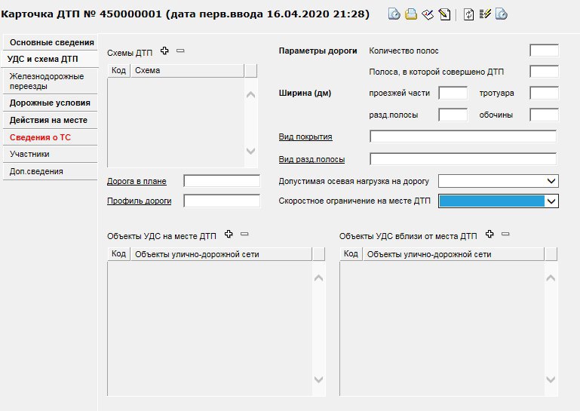Click scroll up arrow in Схемы ДТП list
Screen dimensions: 580x411
click(x=251, y=95)
